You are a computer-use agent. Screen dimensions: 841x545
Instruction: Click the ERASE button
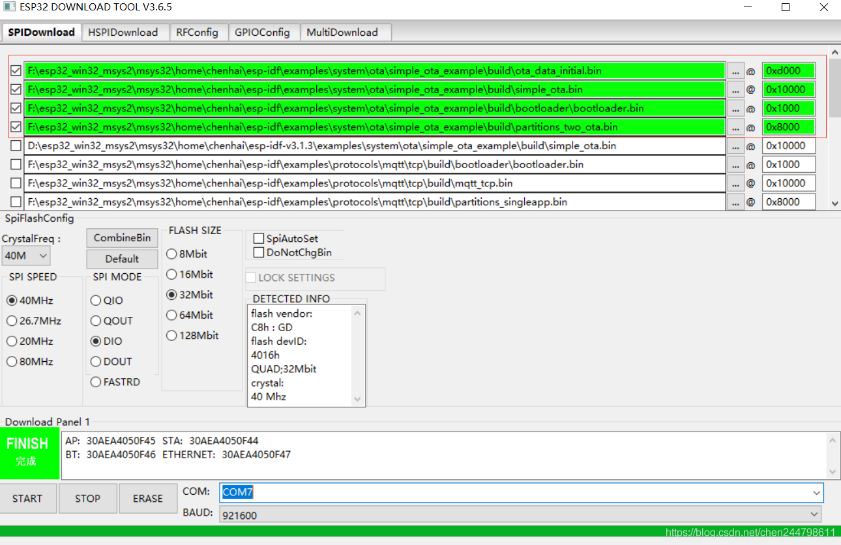pos(148,499)
